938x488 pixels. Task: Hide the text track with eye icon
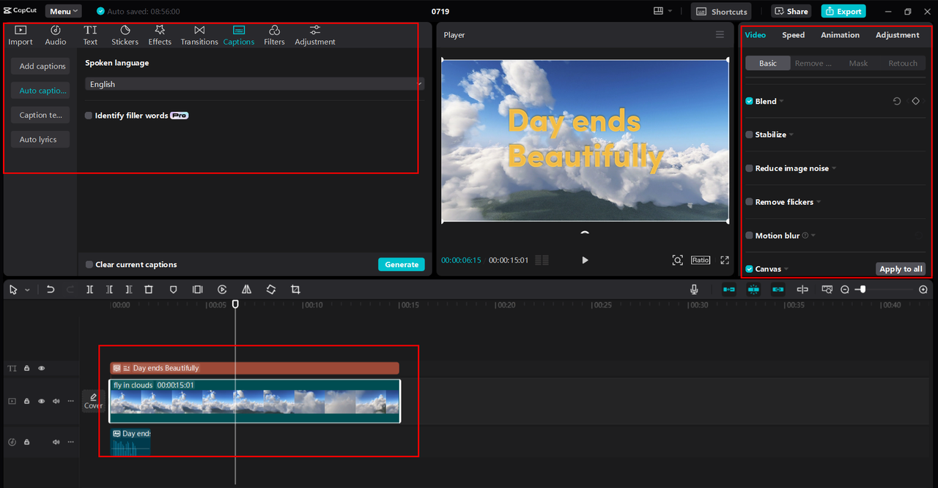point(41,368)
